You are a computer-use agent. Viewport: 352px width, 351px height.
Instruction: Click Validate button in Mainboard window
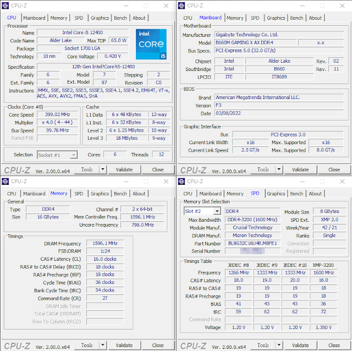[x=300, y=169]
